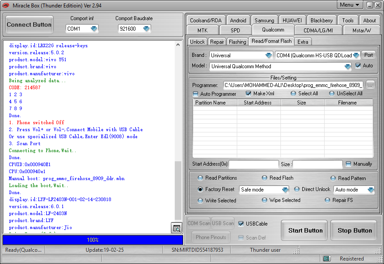Viewport: 384px width, 264px height.
Task: Click the Phone Pinouts button
Action: coord(211,237)
